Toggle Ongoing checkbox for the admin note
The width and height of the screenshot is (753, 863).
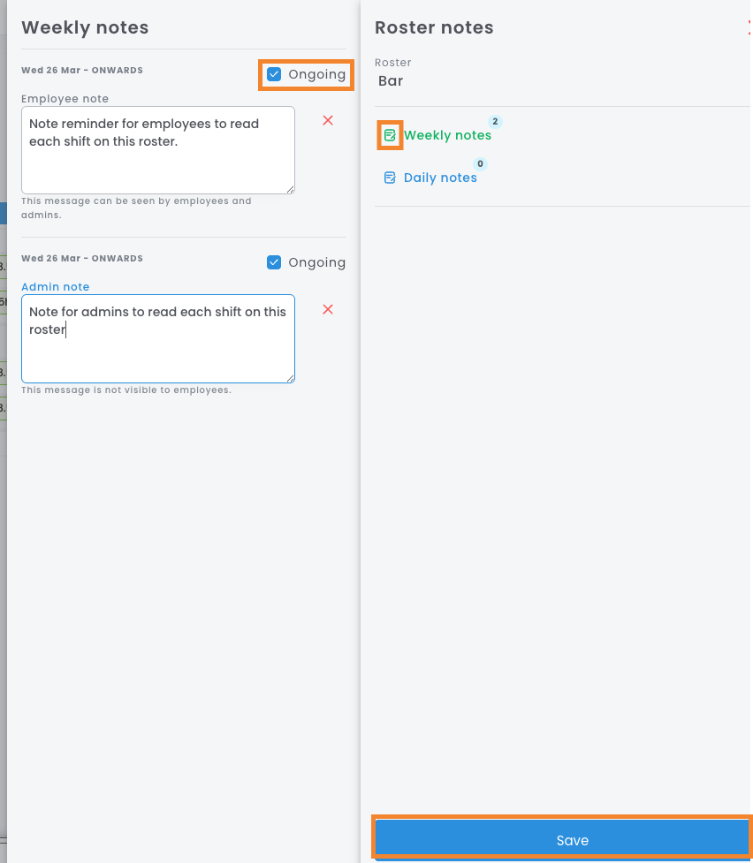click(274, 262)
